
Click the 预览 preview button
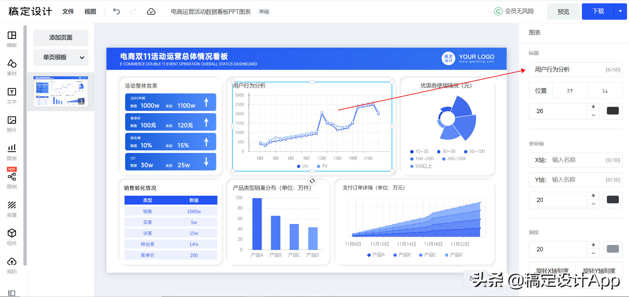pyautogui.click(x=563, y=12)
